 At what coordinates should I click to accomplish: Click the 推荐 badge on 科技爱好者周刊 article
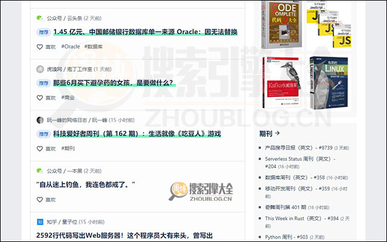pos(44,134)
